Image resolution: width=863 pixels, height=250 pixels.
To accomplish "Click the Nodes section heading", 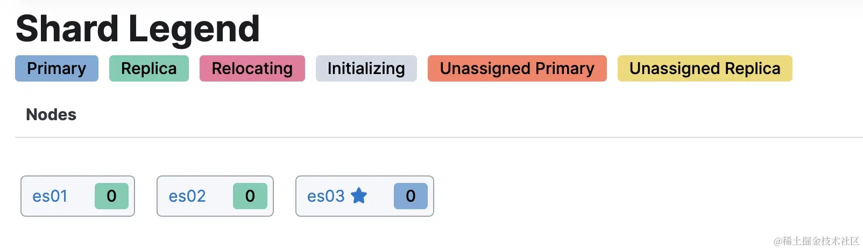I will coord(51,115).
